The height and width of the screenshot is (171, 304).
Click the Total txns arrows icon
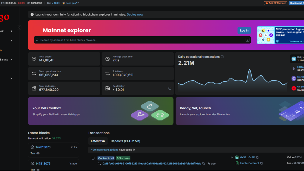point(107,74)
